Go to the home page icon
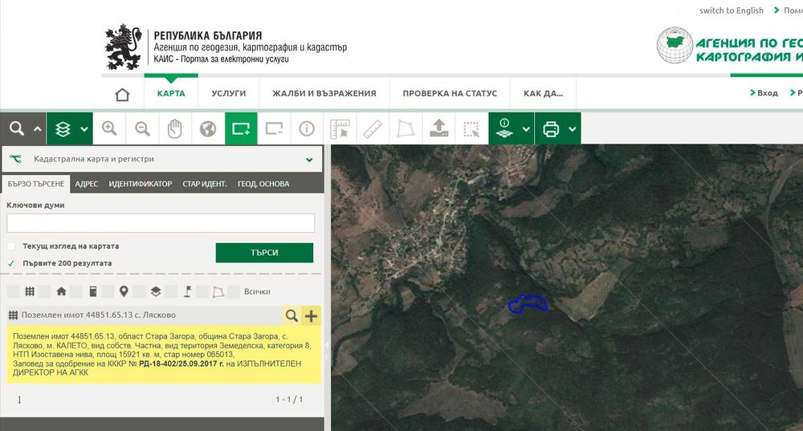 pyautogui.click(x=122, y=94)
